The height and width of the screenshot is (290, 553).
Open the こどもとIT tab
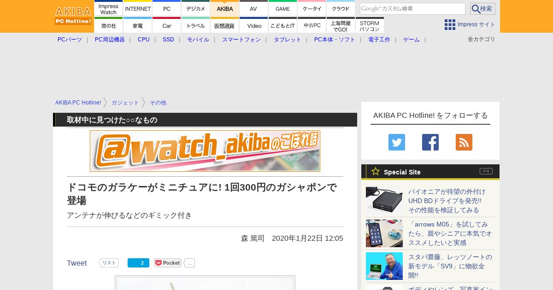tap(283, 25)
